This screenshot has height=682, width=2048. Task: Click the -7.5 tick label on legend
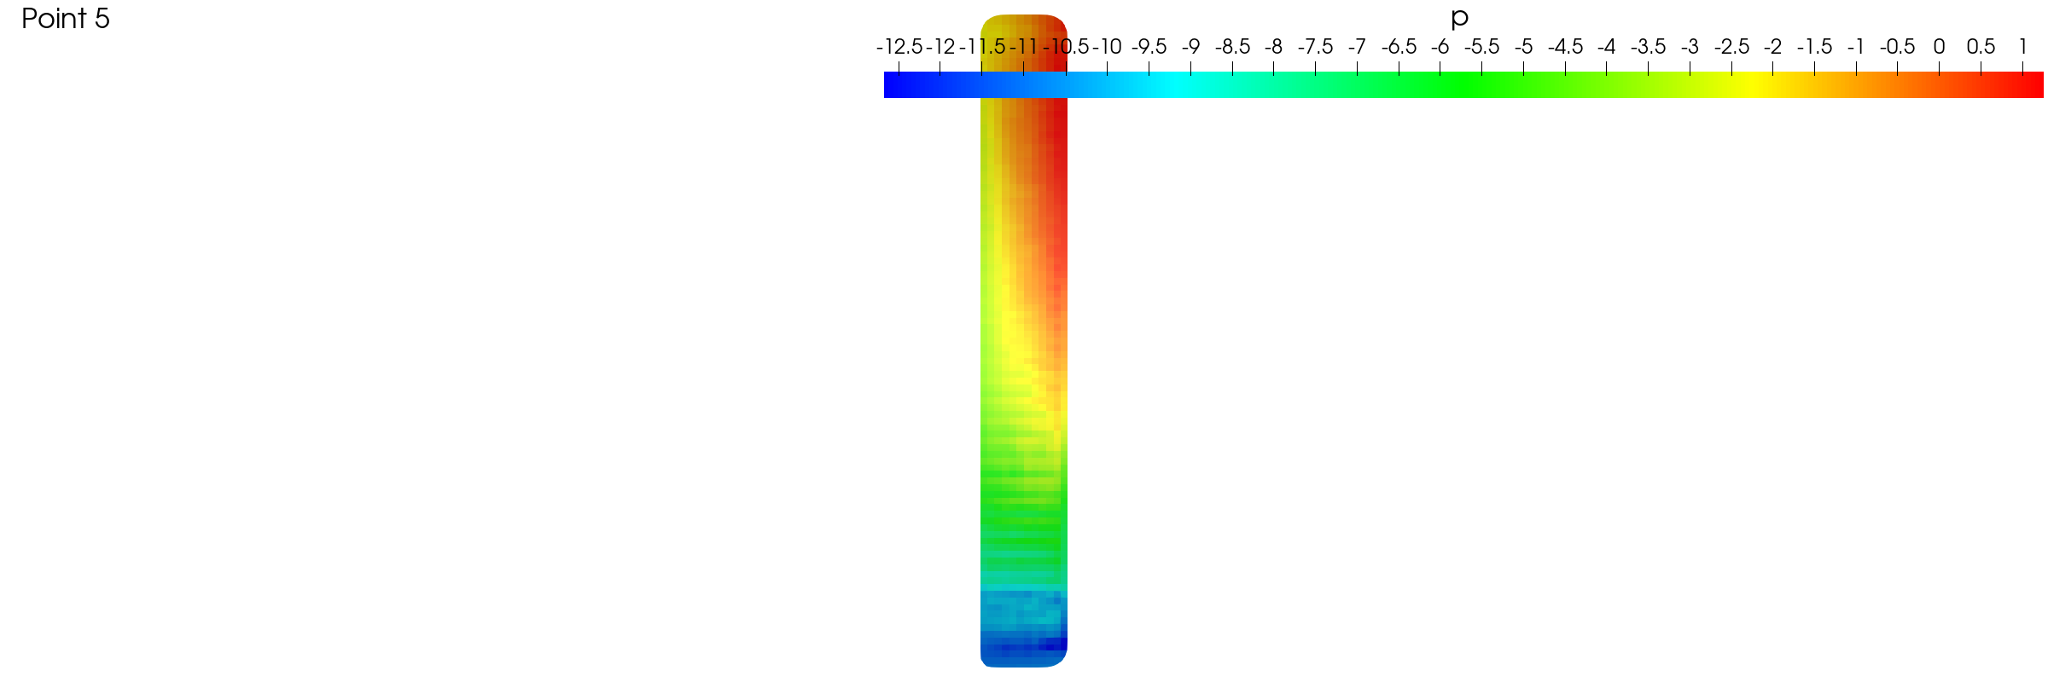[1315, 47]
